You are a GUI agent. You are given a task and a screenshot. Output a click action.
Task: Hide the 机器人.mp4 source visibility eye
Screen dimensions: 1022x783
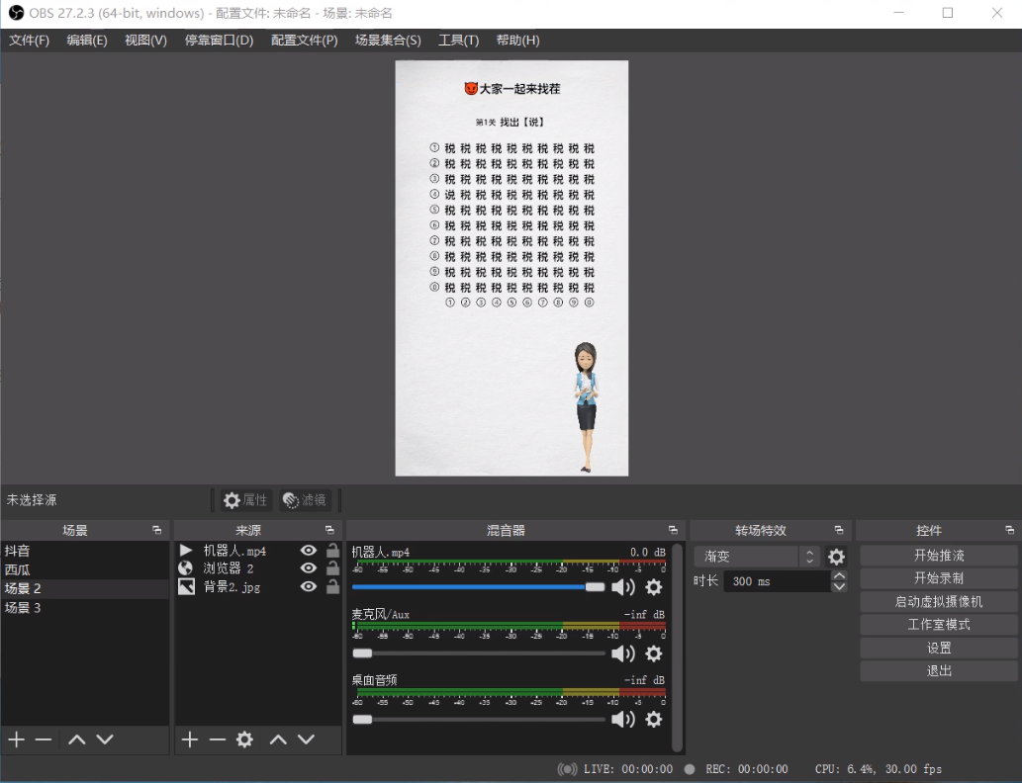(308, 551)
